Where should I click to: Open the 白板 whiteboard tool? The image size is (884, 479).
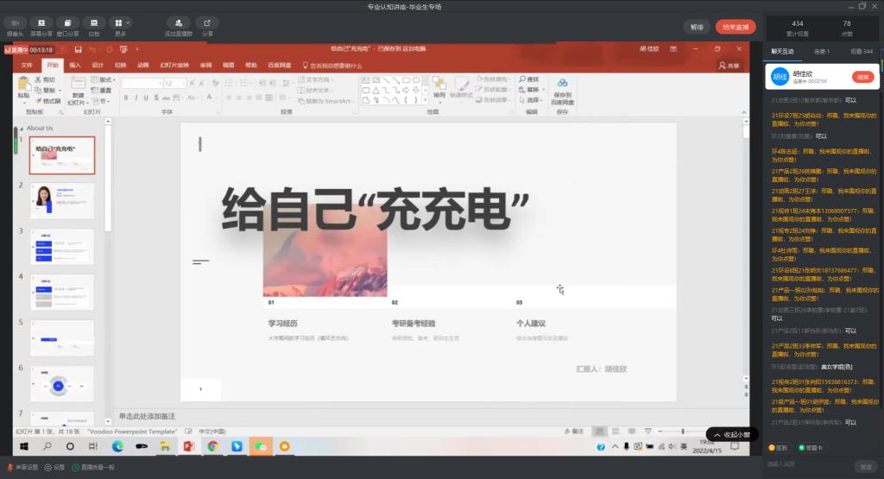[94, 22]
